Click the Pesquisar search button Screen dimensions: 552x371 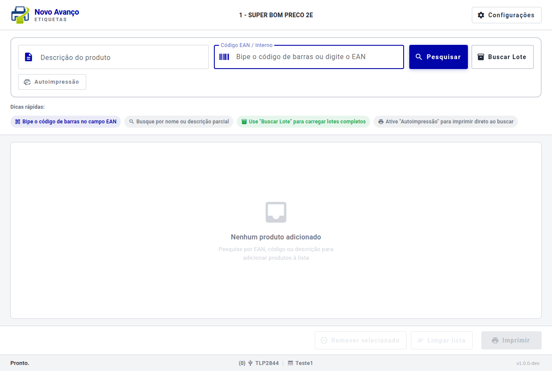point(439,57)
